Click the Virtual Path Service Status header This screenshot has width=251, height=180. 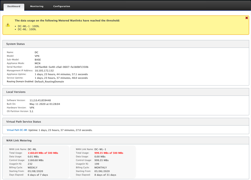pos(126,122)
